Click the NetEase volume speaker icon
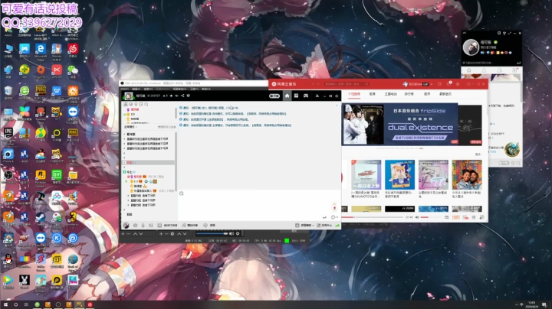The width and height of the screenshot is (552, 309). [x=417, y=217]
